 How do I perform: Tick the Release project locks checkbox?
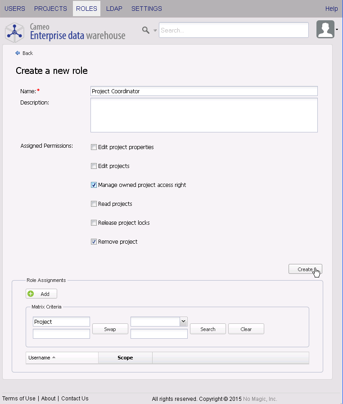click(94, 222)
